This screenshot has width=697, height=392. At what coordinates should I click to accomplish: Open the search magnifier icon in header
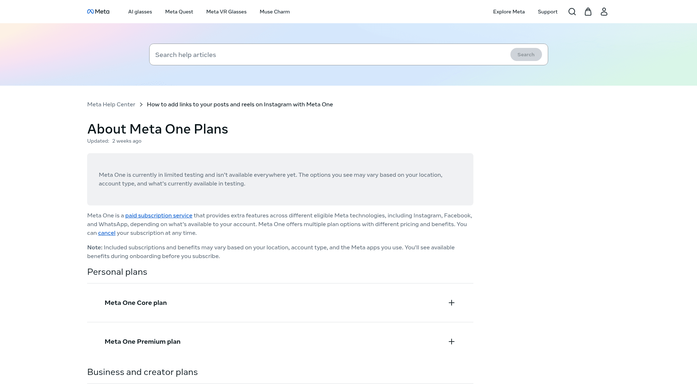[572, 12]
